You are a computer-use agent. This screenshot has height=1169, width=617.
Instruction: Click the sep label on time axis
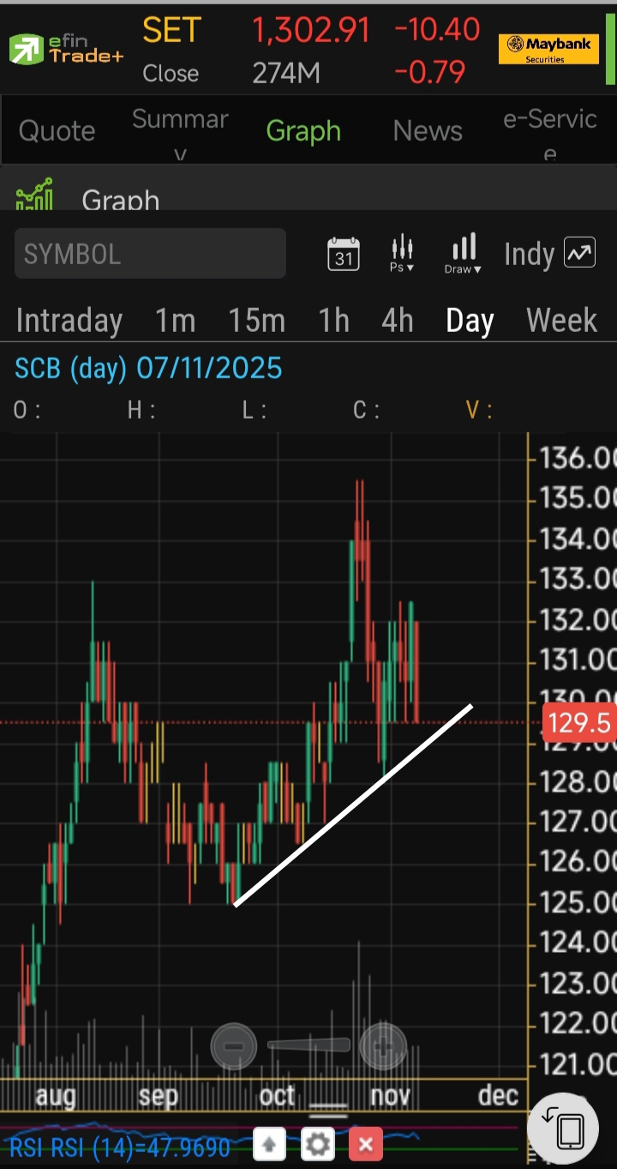[x=158, y=1095]
